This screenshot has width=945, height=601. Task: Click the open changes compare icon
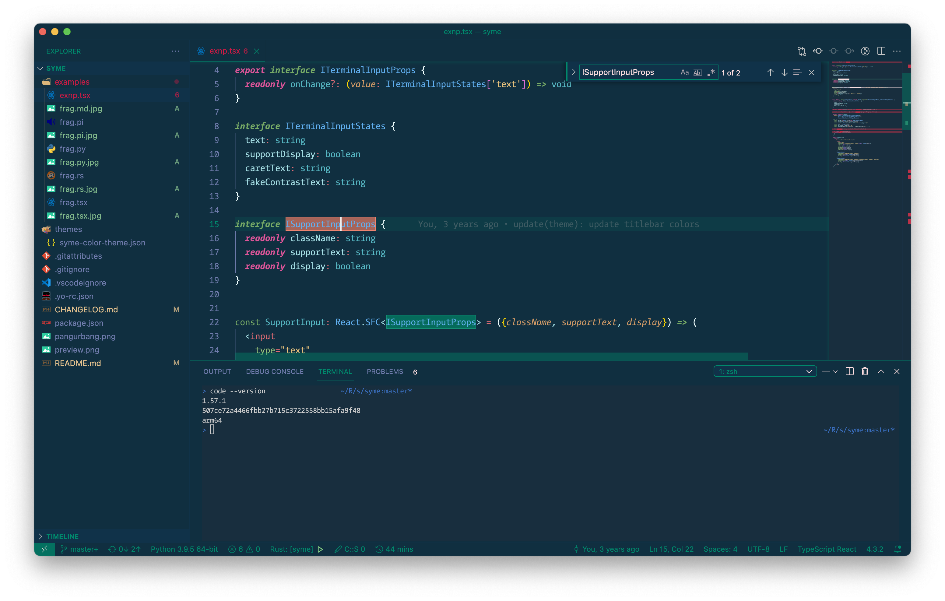[802, 51]
